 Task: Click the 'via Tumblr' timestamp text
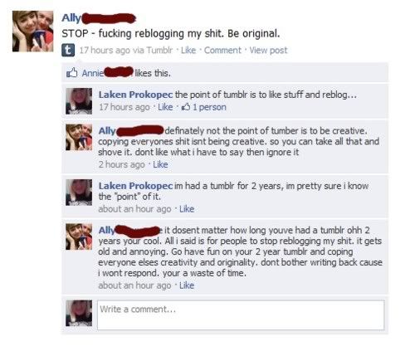126,51
